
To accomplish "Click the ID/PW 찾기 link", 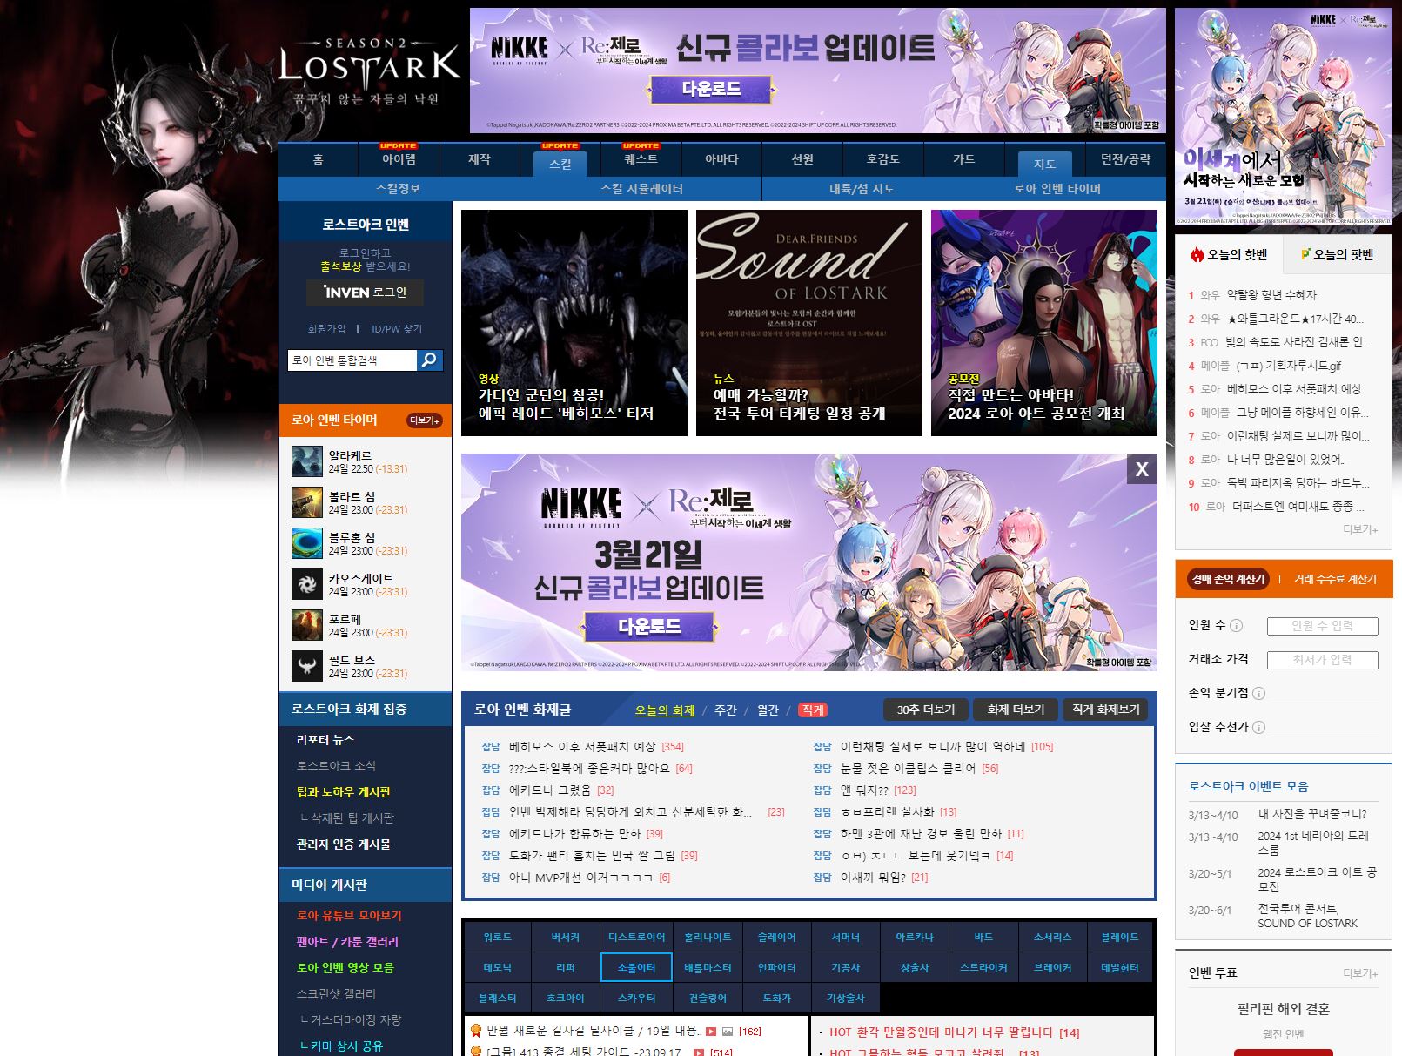I will pos(397,329).
